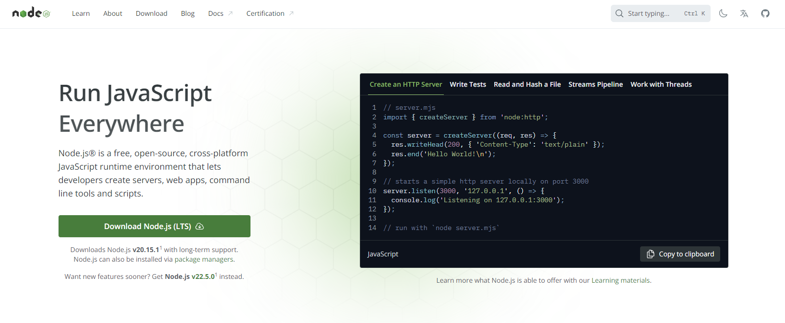Click the res.end 'Hello World!' code line
The width and height of the screenshot is (785, 323).
point(443,154)
